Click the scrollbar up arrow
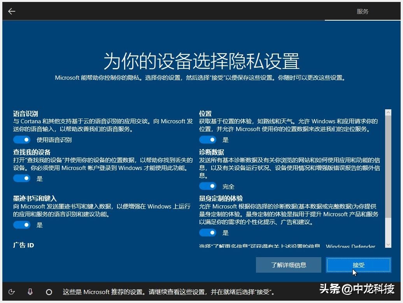The height and width of the screenshot is (303, 403). [x=388, y=112]
